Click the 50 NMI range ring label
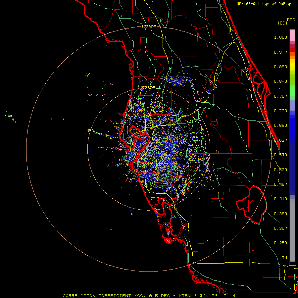This screenshot has height=298, width=298. click(x=149, y=88)
